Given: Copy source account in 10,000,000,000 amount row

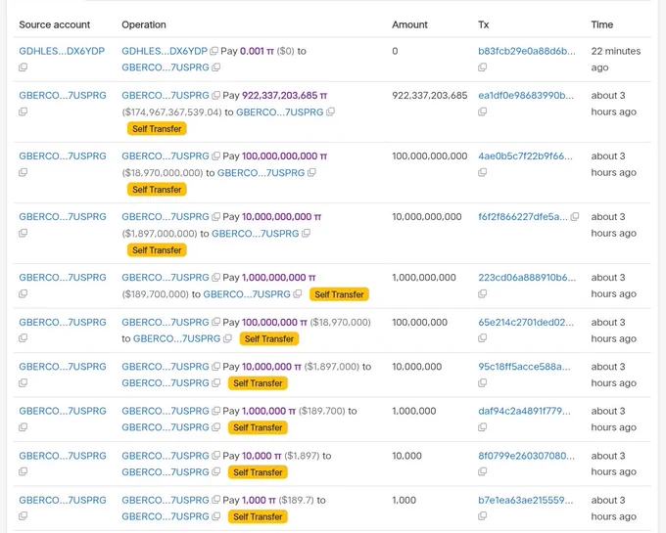Looking at the screenshot, I should point(23,233).
